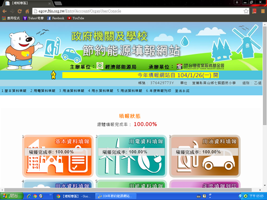Open the Chrome hamburger menu
Screen dimensions: 267x200
click(263, 11)
